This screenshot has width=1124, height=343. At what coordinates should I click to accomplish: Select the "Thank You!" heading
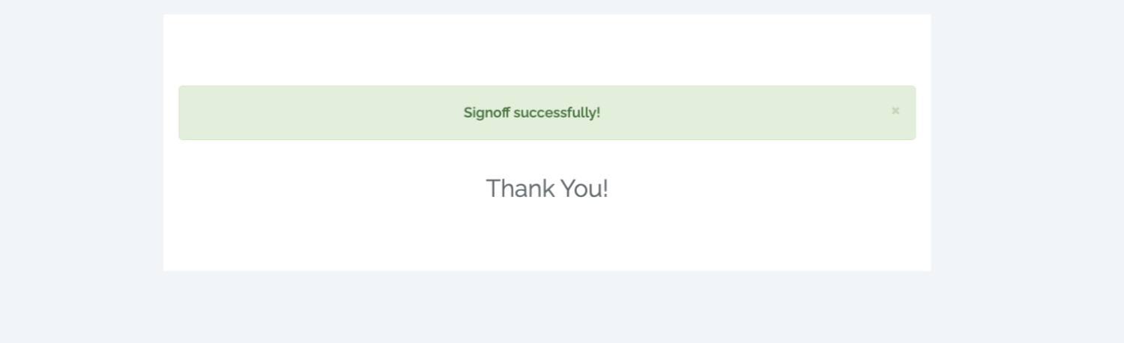click(546, 189)
